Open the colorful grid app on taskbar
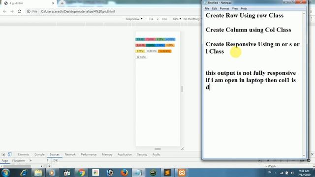315x177 pixels. coord(95,173)
